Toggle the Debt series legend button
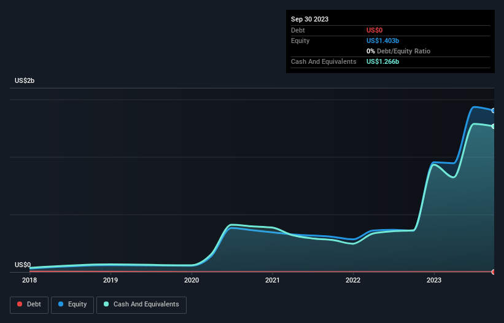 click(29, 305)
